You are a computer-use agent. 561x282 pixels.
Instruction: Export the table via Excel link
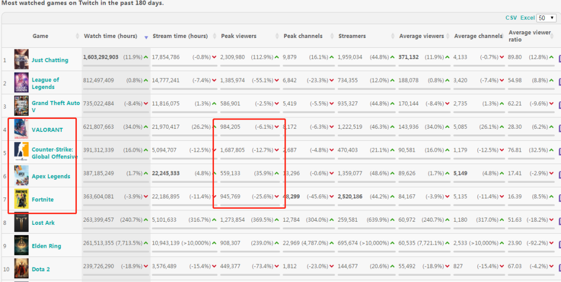pyautogui.click(x=527, y=18)
